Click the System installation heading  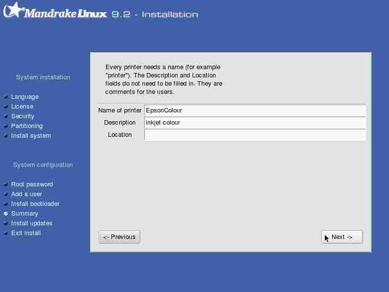43,77
